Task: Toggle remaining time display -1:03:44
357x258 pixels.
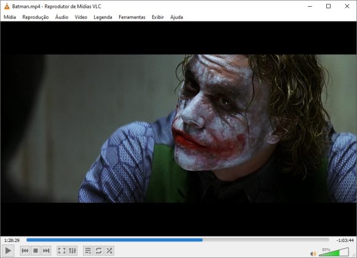Action: point(345,240)
